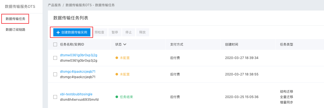This screenshot has height=108, width=324.
Task: Click the green status dot for xbl-testdoubltosingle
Action: 117,97
